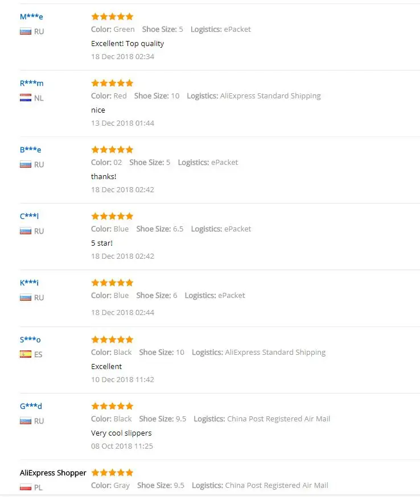
Task: Click reviewer name G***d
Action: tap(31, 406)
